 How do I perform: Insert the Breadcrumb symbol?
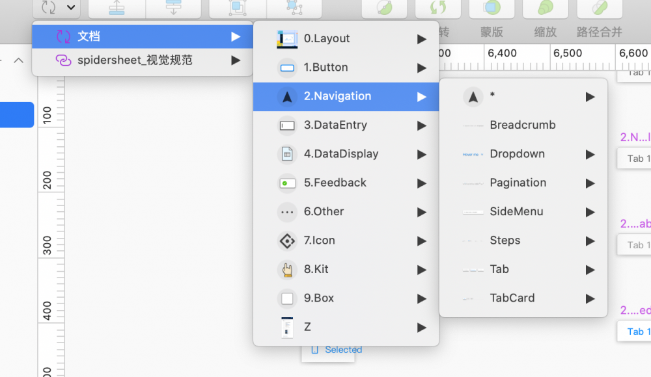pyautogui.click(x=523, y=125)
